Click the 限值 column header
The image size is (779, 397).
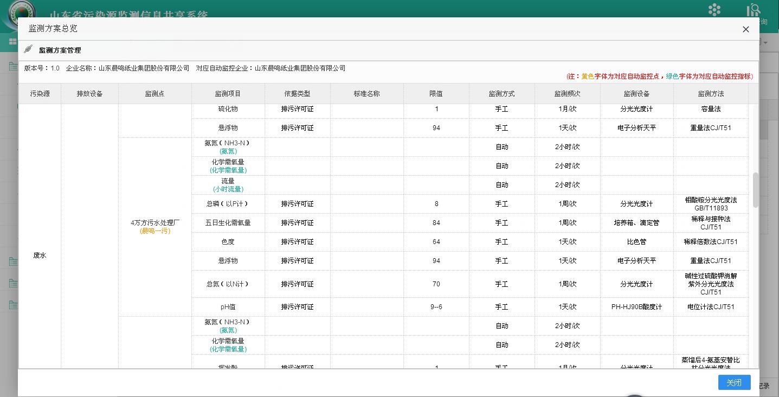pos(436,93)
